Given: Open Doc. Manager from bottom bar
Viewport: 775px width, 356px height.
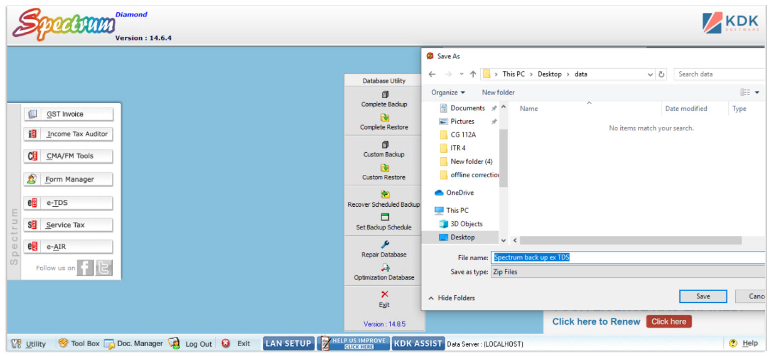Looking at the screenshot, I should (x=134, y=343).
